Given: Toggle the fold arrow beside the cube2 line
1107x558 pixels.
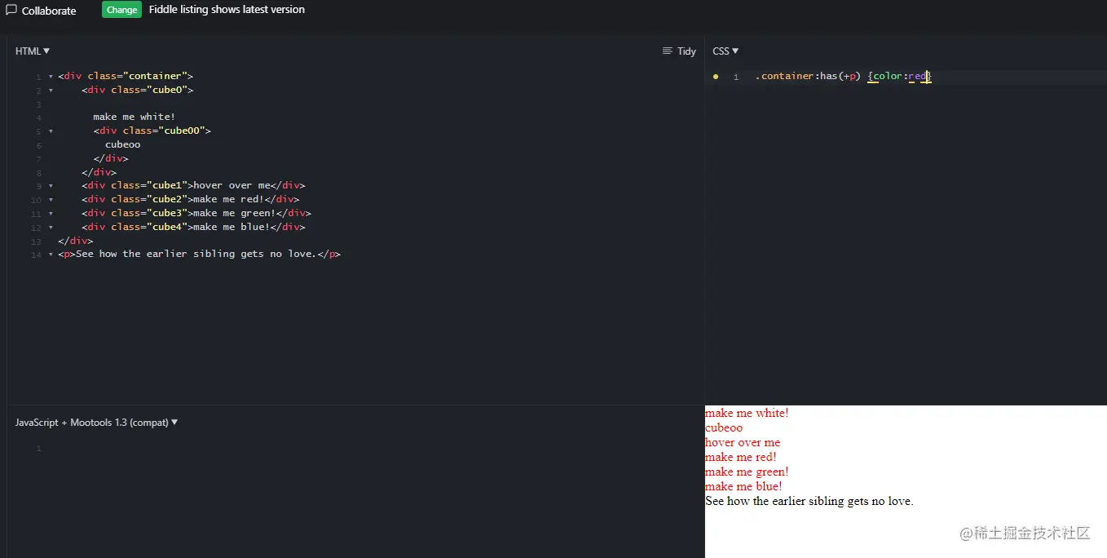Looking at the screenshot, I should [51, 200].
